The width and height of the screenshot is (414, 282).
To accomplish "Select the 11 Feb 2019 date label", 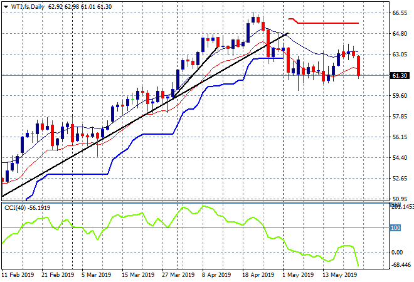I will click(x=18, y=275).
